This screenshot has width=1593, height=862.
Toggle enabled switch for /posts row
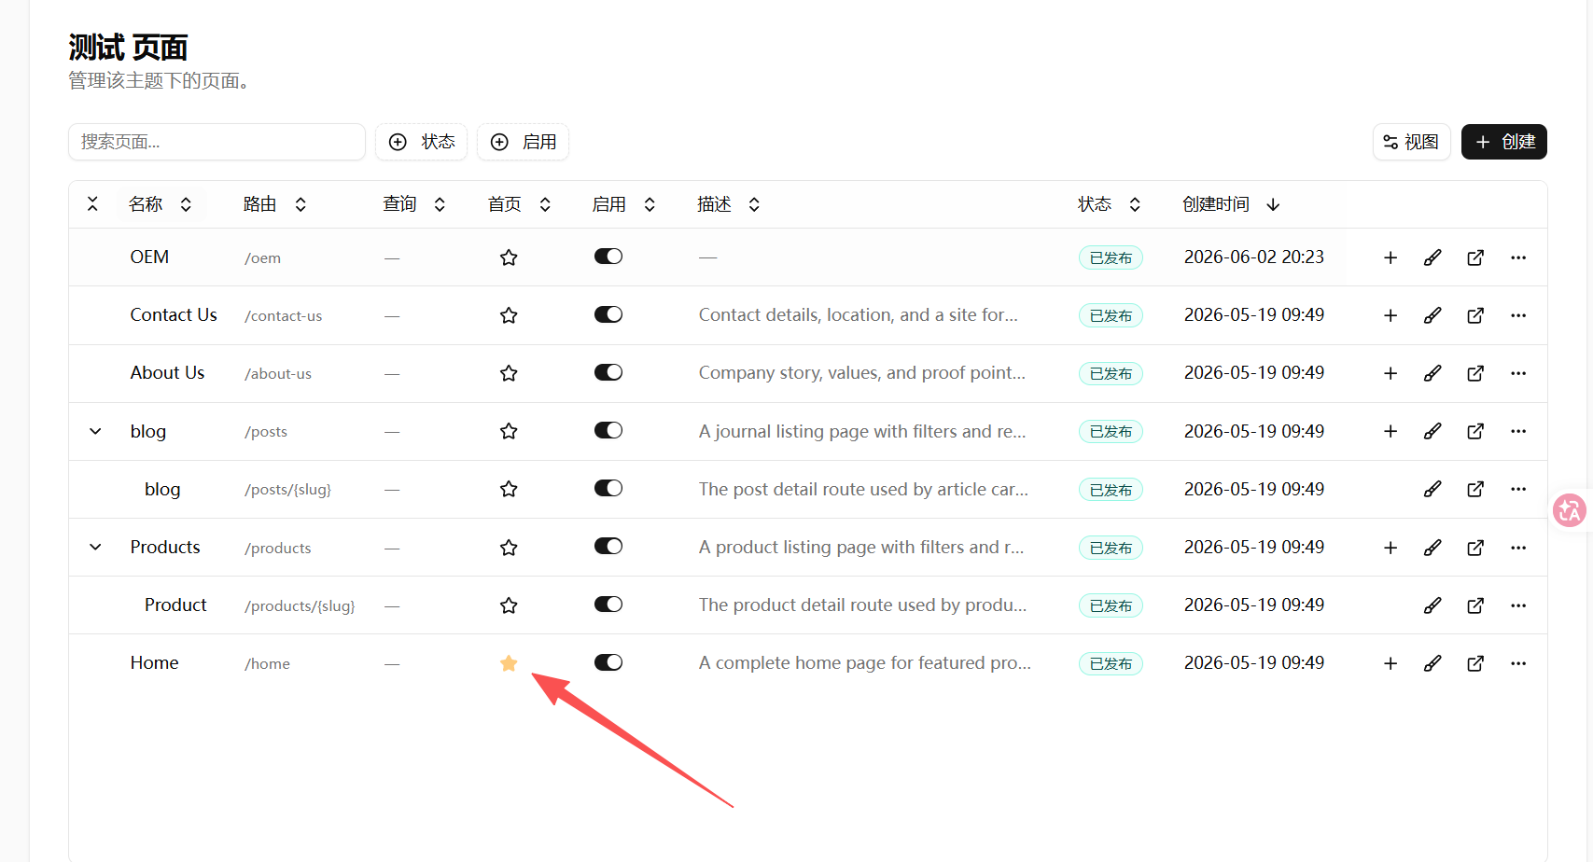tap(608, 430)
